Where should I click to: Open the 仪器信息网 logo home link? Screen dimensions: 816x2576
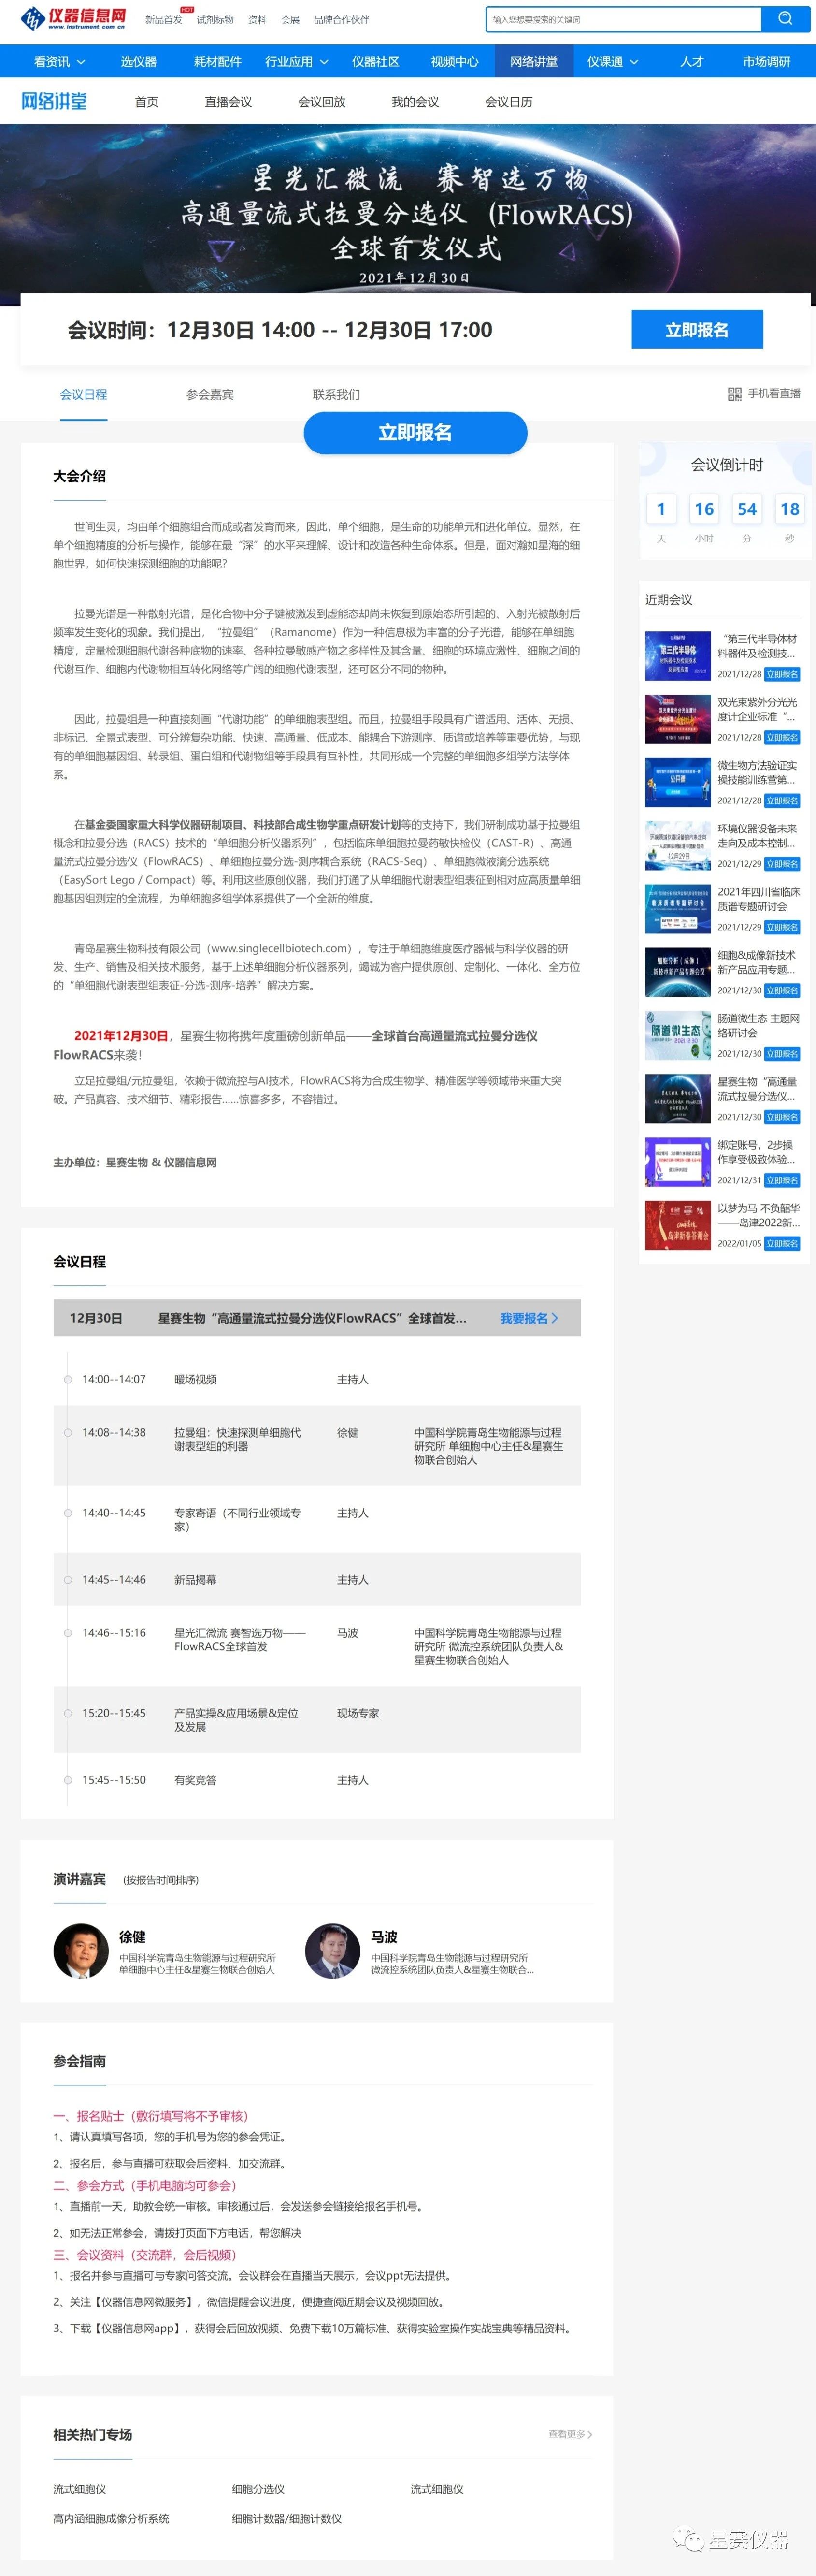(x=73, y=18)
